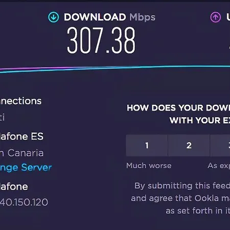The image size is (230, 230).
Task: Click the Much worse rating label
Action: [149, 166]
